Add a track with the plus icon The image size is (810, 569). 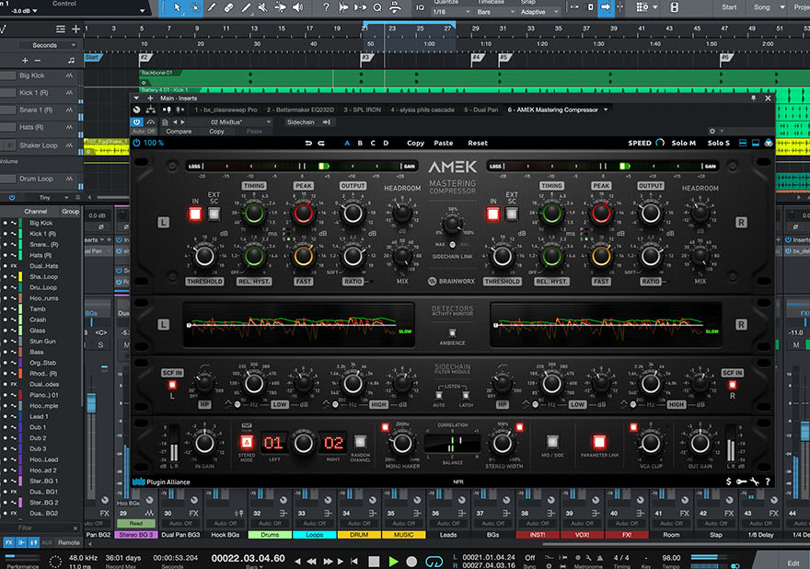(75, 29)
